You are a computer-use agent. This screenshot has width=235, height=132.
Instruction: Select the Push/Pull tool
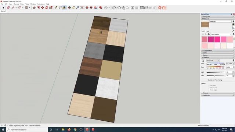[34, 7]
